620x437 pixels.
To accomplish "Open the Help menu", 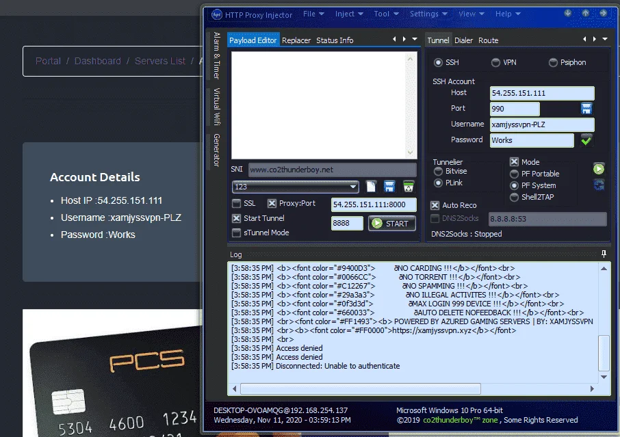I will [x=508, y=14].
